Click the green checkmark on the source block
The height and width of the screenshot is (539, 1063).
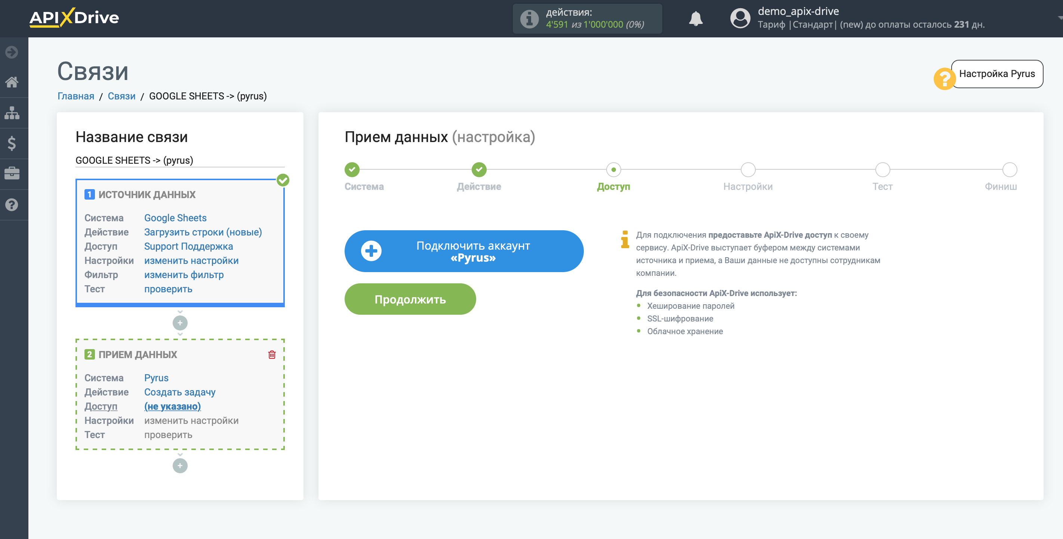(x=283, y=180)
